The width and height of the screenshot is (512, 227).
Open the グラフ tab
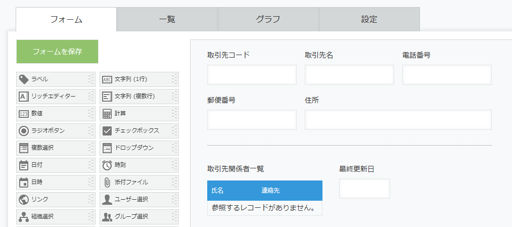click(268, 19)
